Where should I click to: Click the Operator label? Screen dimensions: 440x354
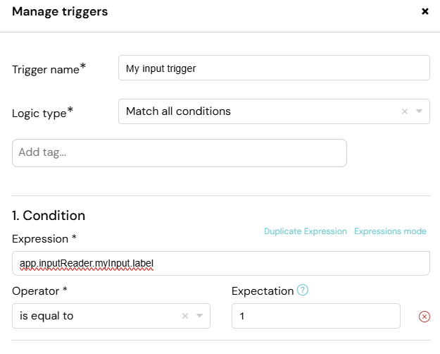[39, 291]
